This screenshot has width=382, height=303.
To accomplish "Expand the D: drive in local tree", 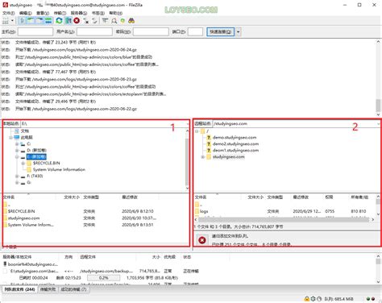I will [17, 151].
